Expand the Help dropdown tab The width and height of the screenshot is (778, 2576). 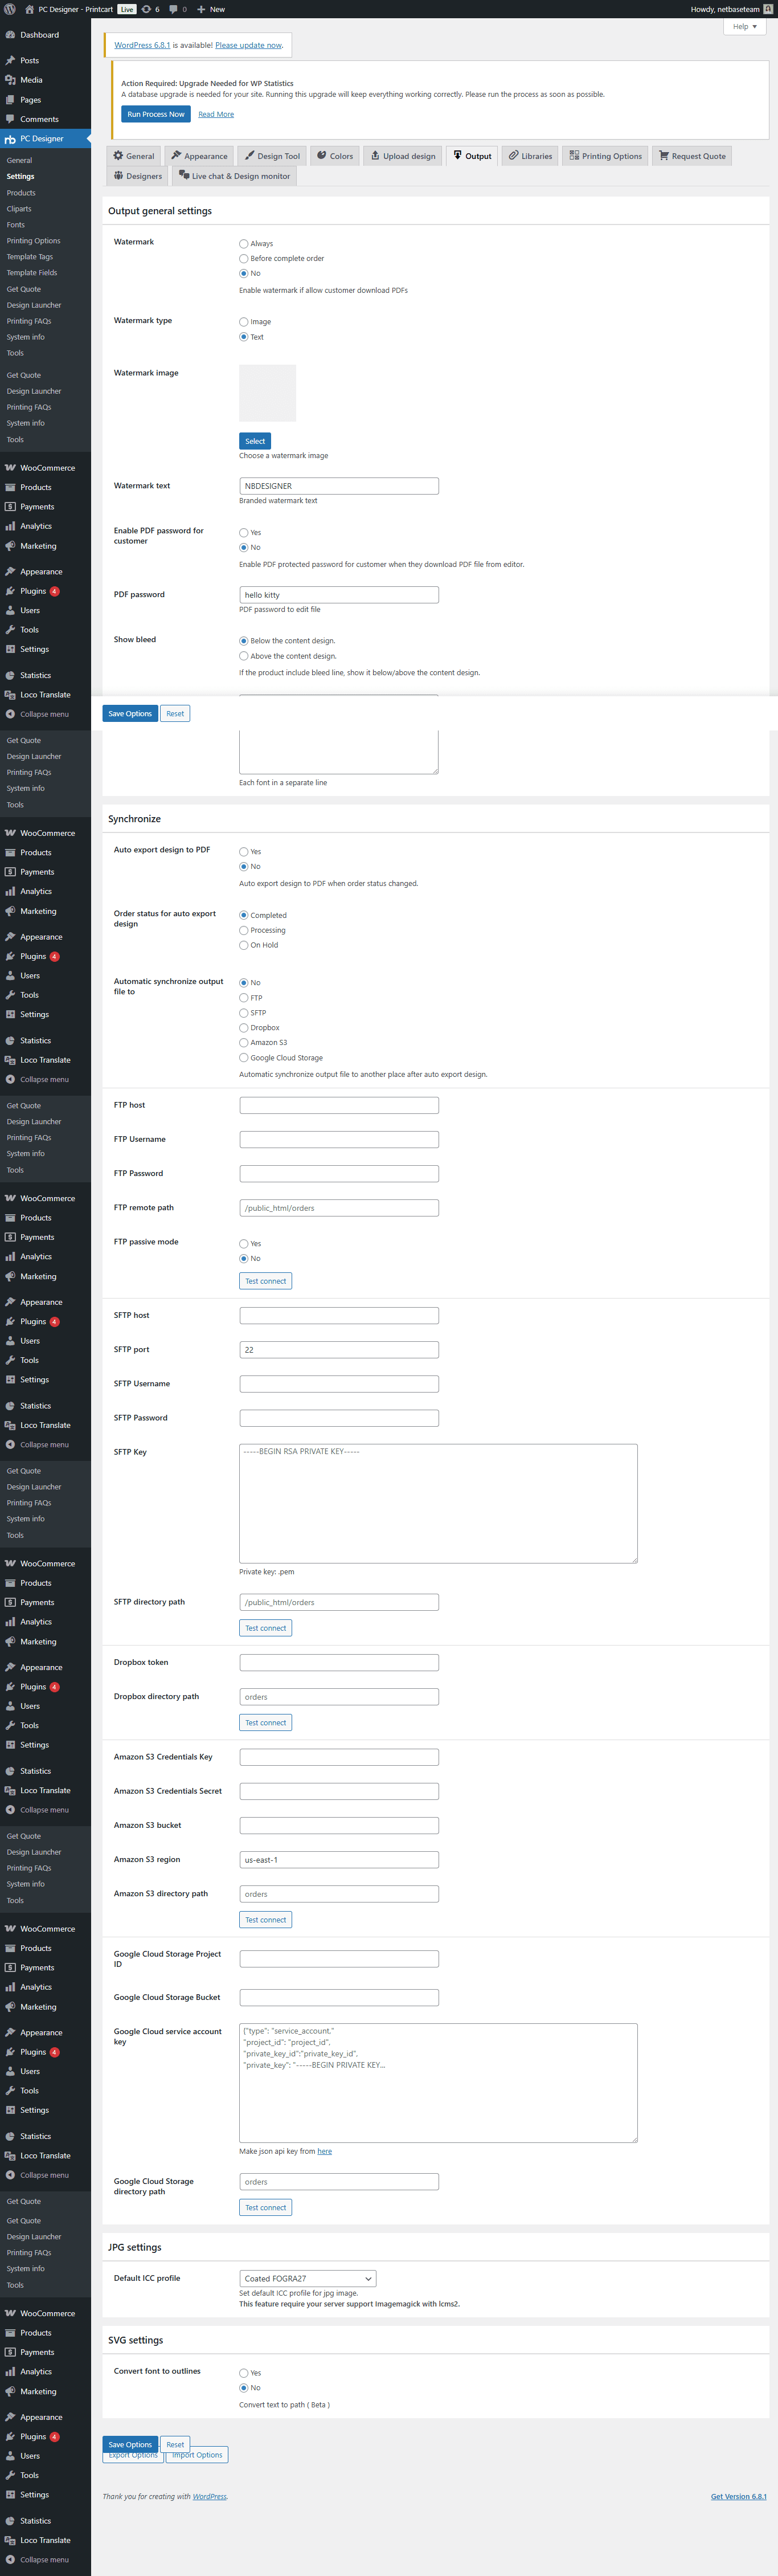[x=745, y=27]
